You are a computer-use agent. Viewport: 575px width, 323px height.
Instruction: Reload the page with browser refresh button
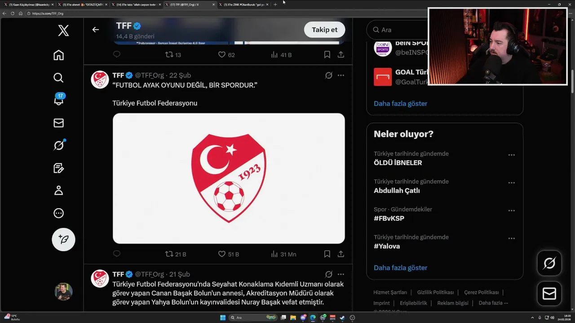(13, 13)
